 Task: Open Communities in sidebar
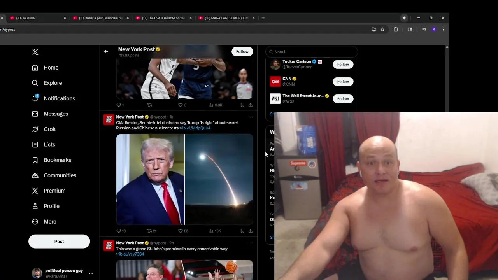click(x=54, y=175)
